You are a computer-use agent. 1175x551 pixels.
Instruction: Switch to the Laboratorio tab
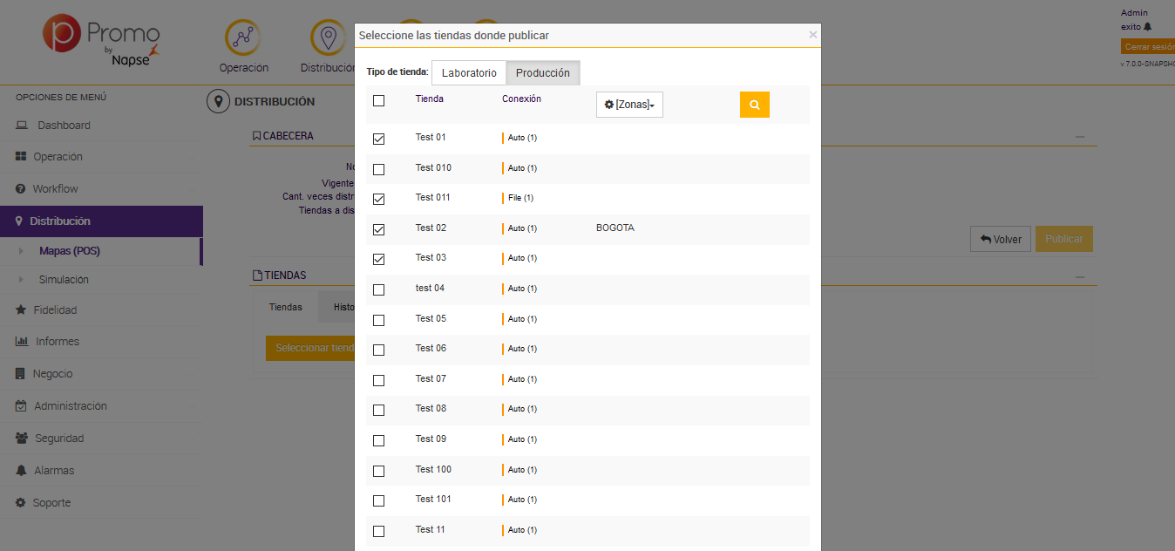coord(469,73)
